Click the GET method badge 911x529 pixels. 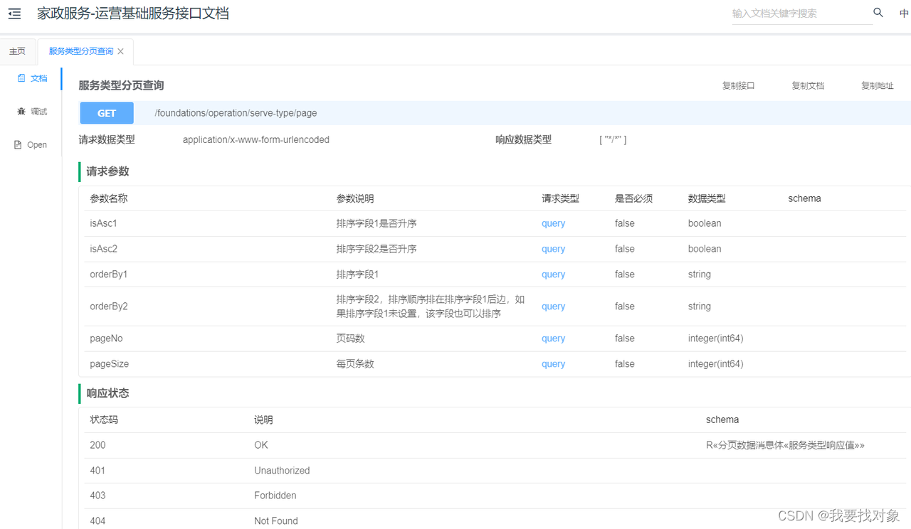[x=107, y=113]
